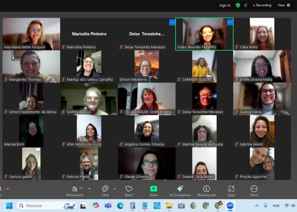Click the green encryption shield icon
The width and height of the screenshot is (297, 212).
pyautogui.click(x=238, y=5)
